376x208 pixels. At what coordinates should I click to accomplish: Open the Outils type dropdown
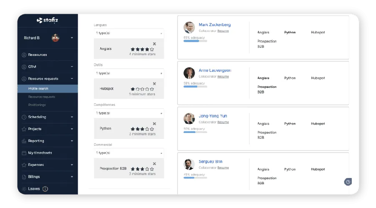click(x=129, y=73)
